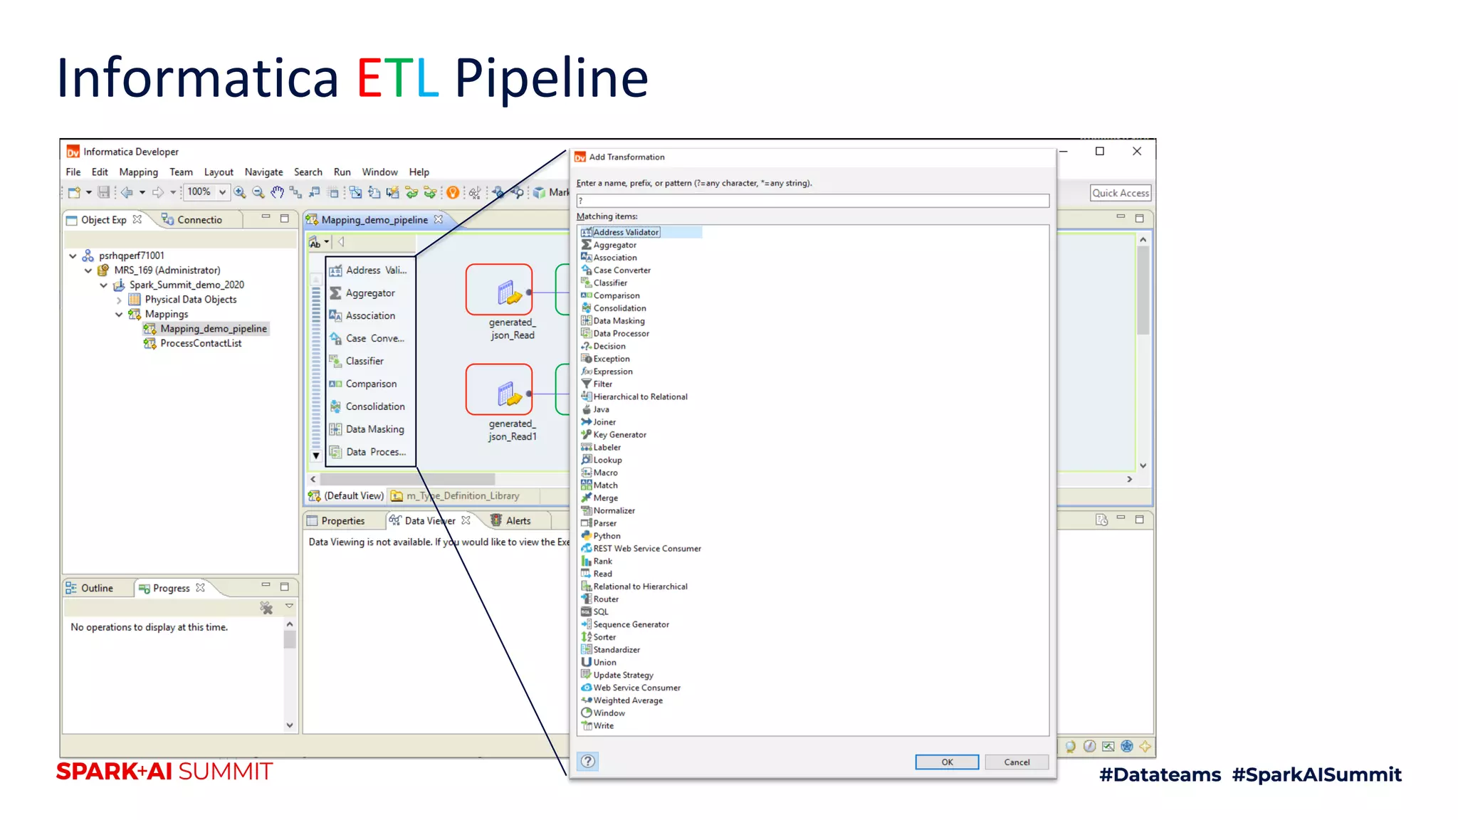The height and width of the screenshot is (820, 1458).
Task: Click the star icon in bottom-right status bar
Action: 1145,746
